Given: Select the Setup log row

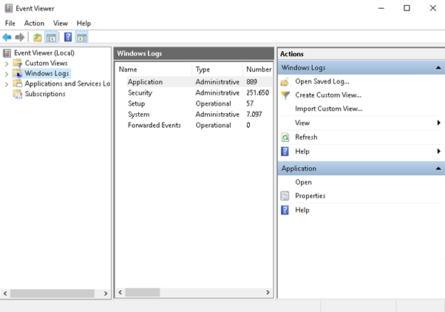Looking at the screenshot, I should [x=194, y=104].
